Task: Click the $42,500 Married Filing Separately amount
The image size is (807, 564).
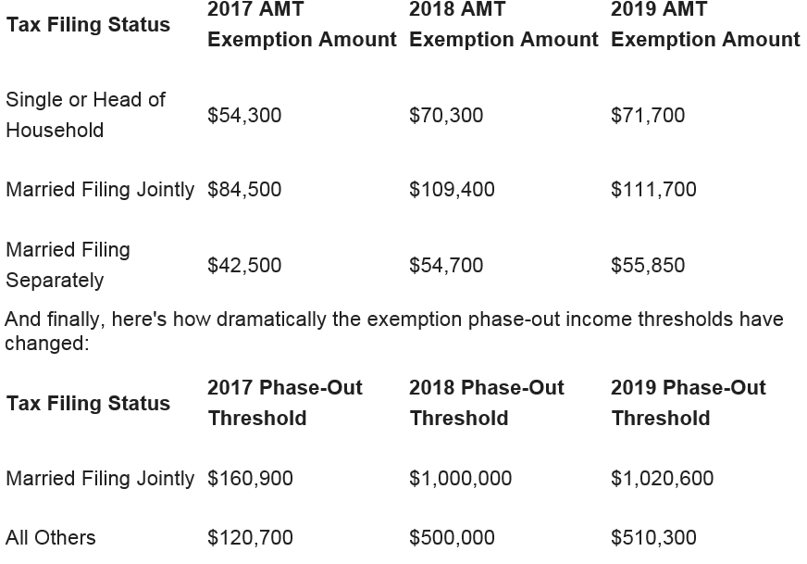Action: click(244, 266)
